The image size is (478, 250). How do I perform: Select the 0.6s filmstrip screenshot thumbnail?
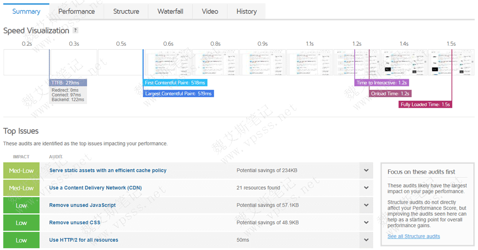point(167,62)
